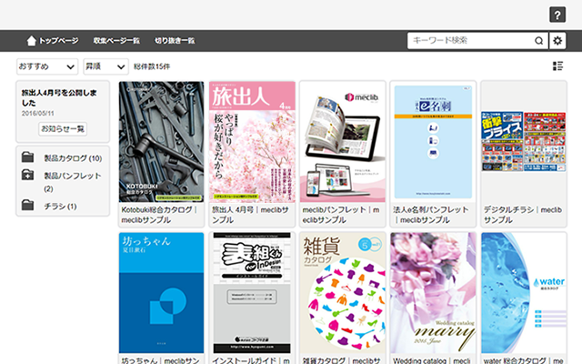Click the search magnifier icon

(538, 40)
